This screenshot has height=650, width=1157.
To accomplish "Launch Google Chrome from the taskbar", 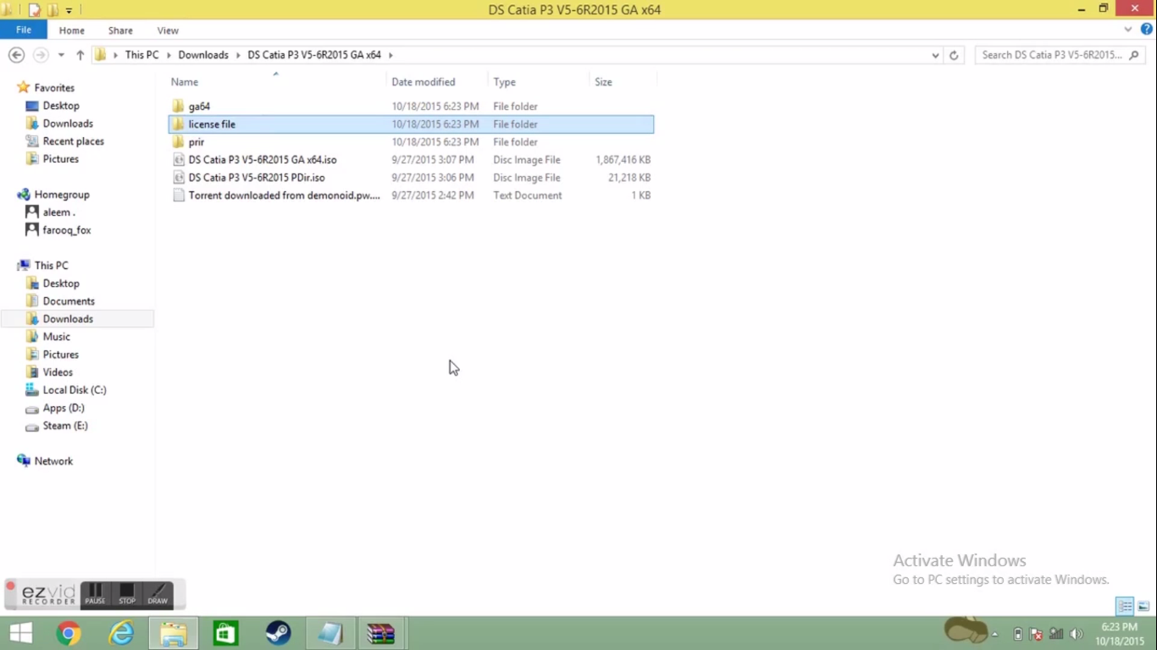I will pyautogui.click(x=69, y=633).
